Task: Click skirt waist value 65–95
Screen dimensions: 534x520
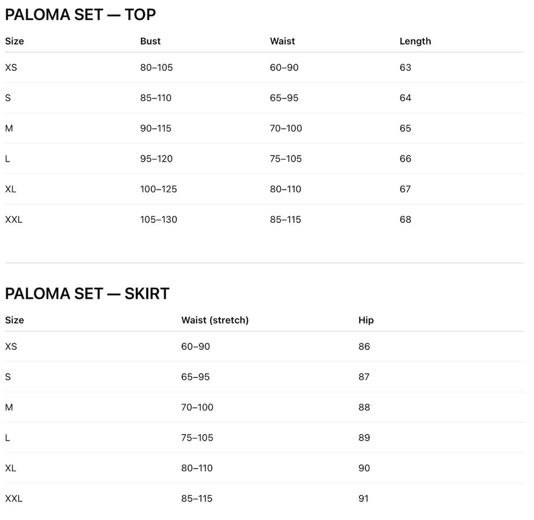Action: pos(195,377)
